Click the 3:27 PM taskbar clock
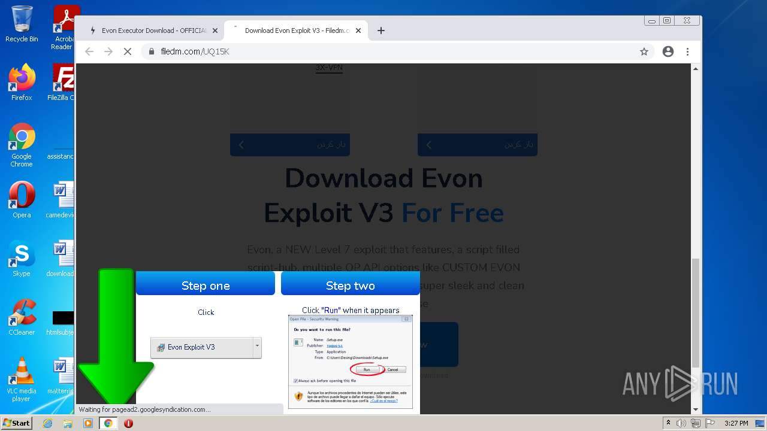Image resolution: width=767 pixels, height=431 pixels. coord(736,423)
